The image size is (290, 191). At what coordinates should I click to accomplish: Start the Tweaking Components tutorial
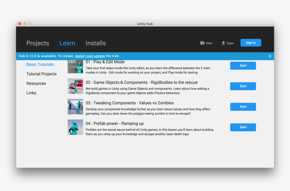[243, 107]
